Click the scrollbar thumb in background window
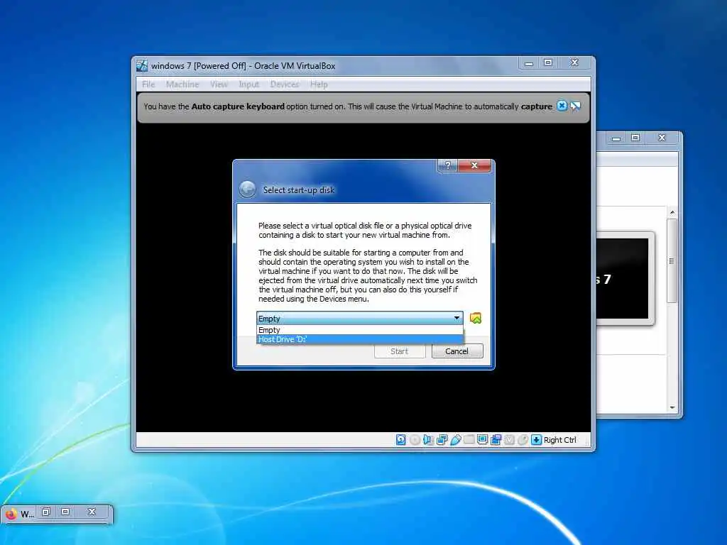This screenshot has height=545, width=727. pos(672,261)
